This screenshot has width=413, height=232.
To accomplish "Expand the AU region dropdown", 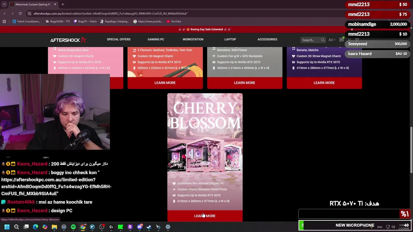I will (x=332, y=40).
